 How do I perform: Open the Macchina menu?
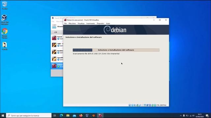point(72,23)
